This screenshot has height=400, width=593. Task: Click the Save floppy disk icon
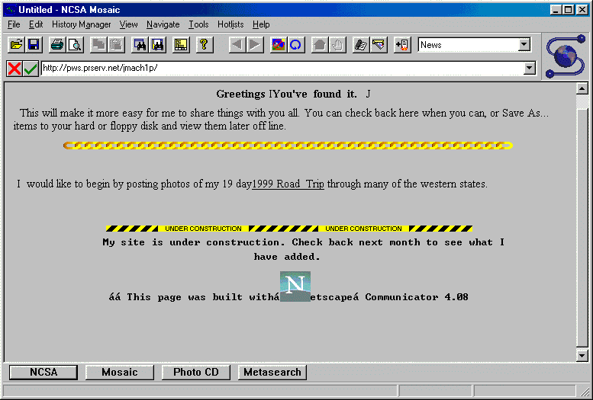pyautogui.click(x=34, y=45)
